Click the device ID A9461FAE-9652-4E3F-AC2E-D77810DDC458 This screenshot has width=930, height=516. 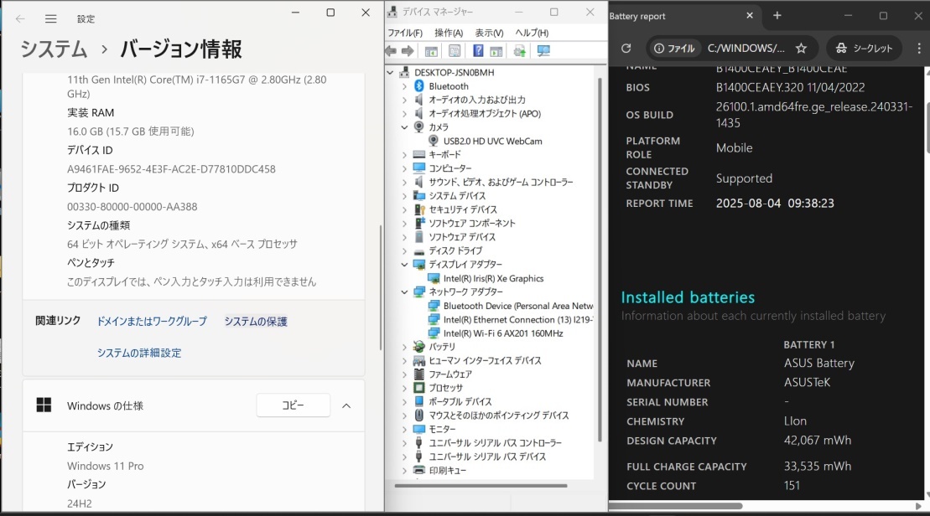171,169
